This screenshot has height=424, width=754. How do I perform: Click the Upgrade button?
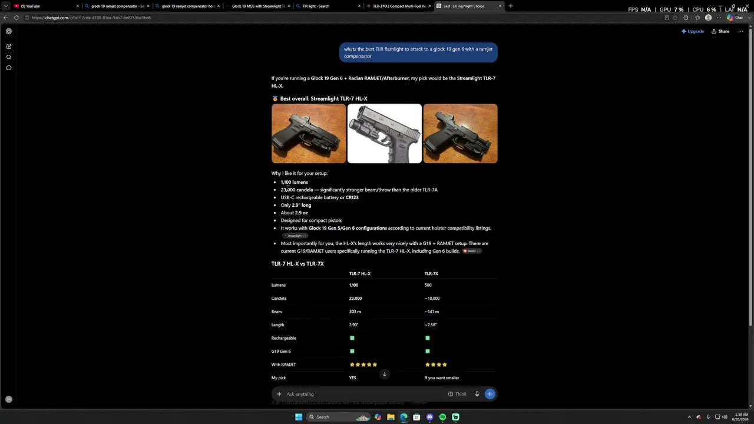coord(693,31)
